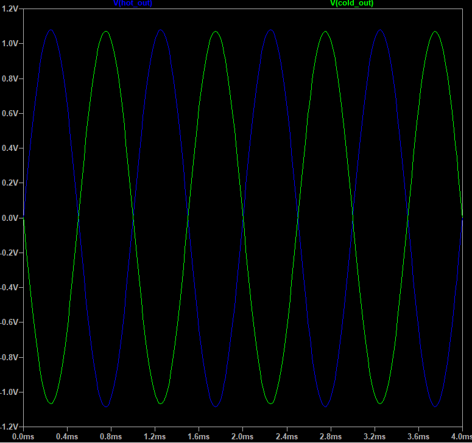The image size is (472, 443).
Task: Click the 1.6ms time axis label
Action: 199,436
